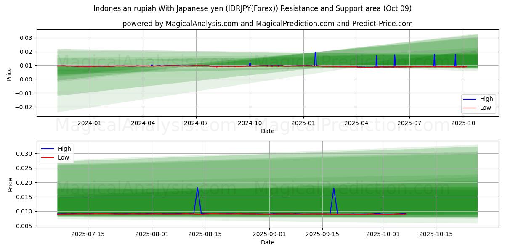The width and height of the screenshot is (505, 252).
Task: Click the 2025-09-01 tick label on bottom chart
Action: point(269,234)
